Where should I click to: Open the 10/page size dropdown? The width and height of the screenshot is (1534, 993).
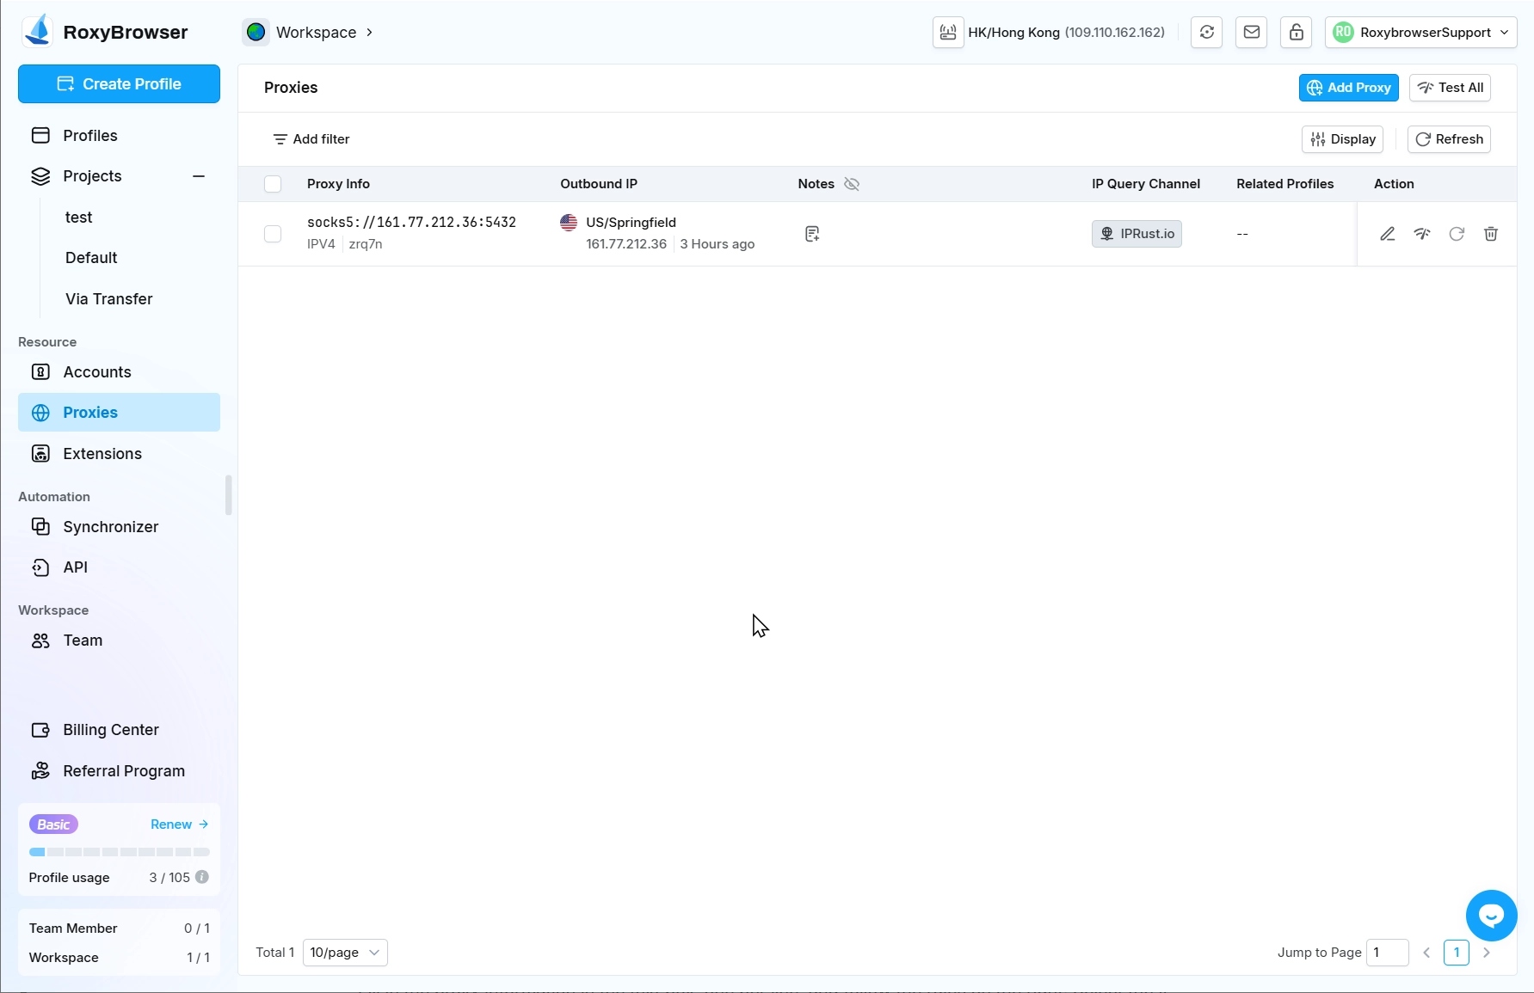(x=345, y=953)
